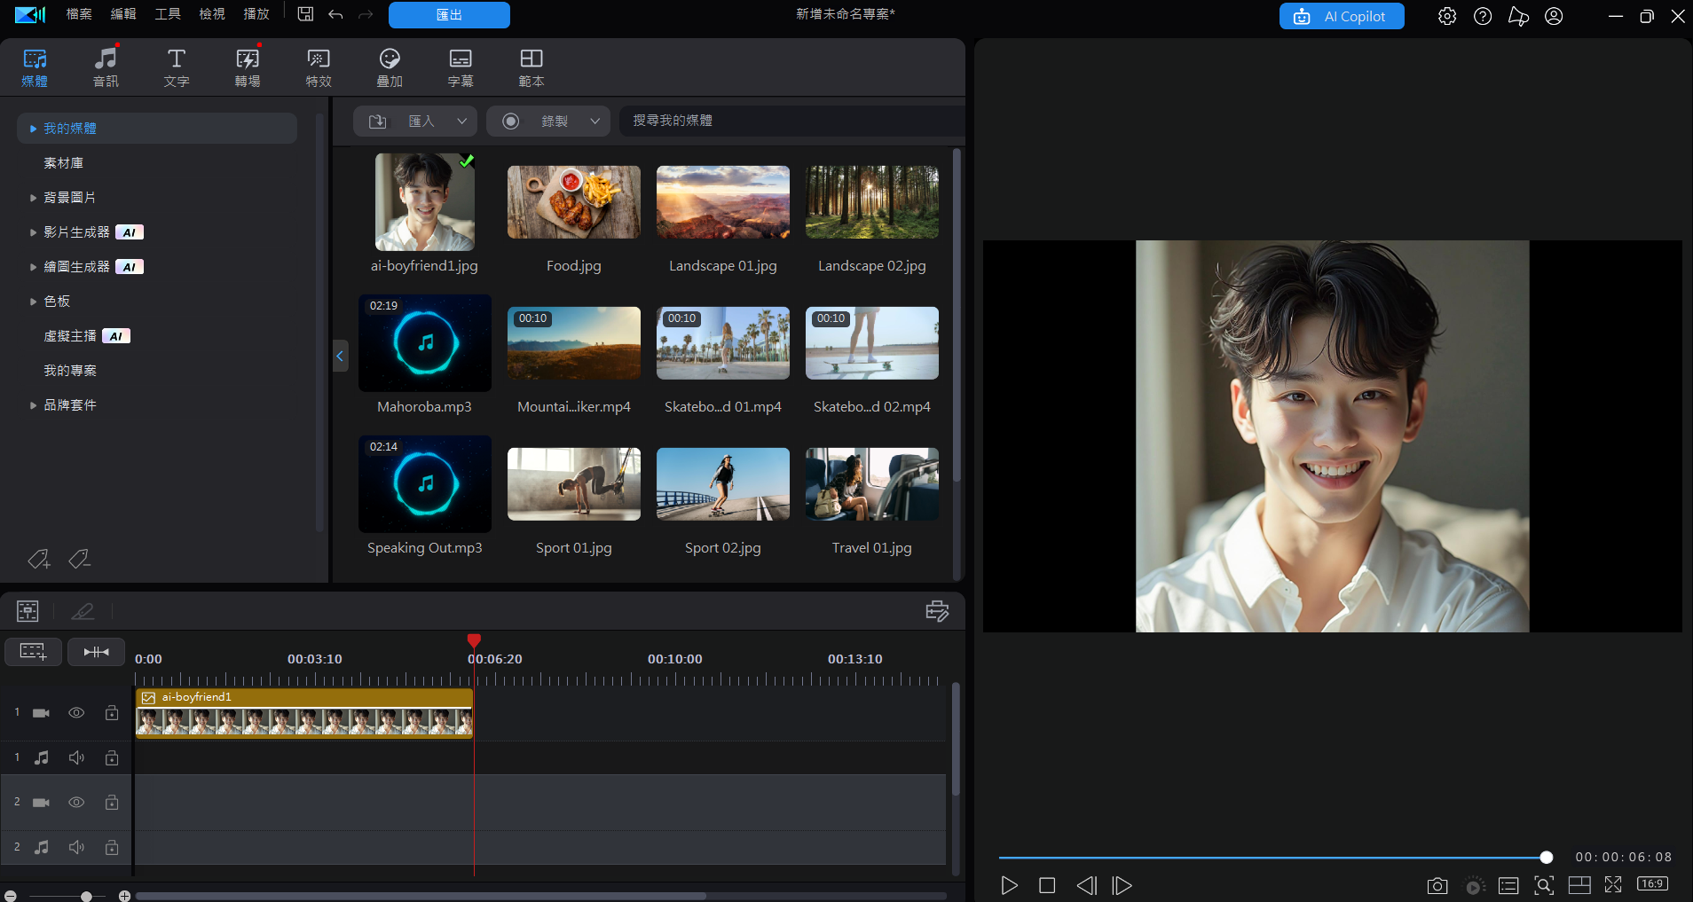Open the 特效 effects room
The width and height of the screenshot is (1693, 902).
319,67
